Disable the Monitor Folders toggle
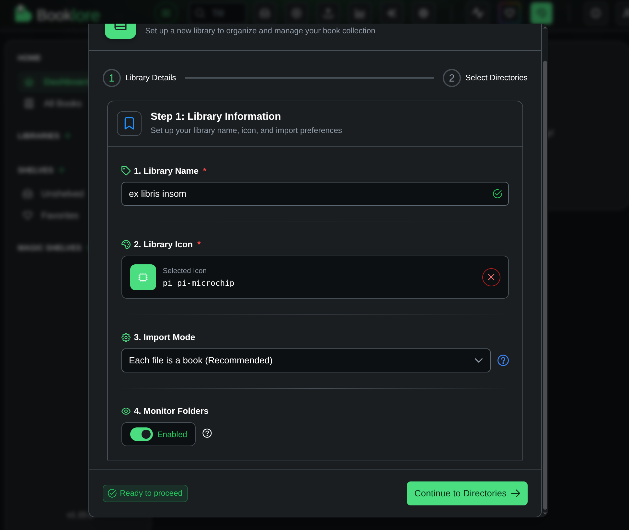The image size is (629, 530). tap(142, 434)
